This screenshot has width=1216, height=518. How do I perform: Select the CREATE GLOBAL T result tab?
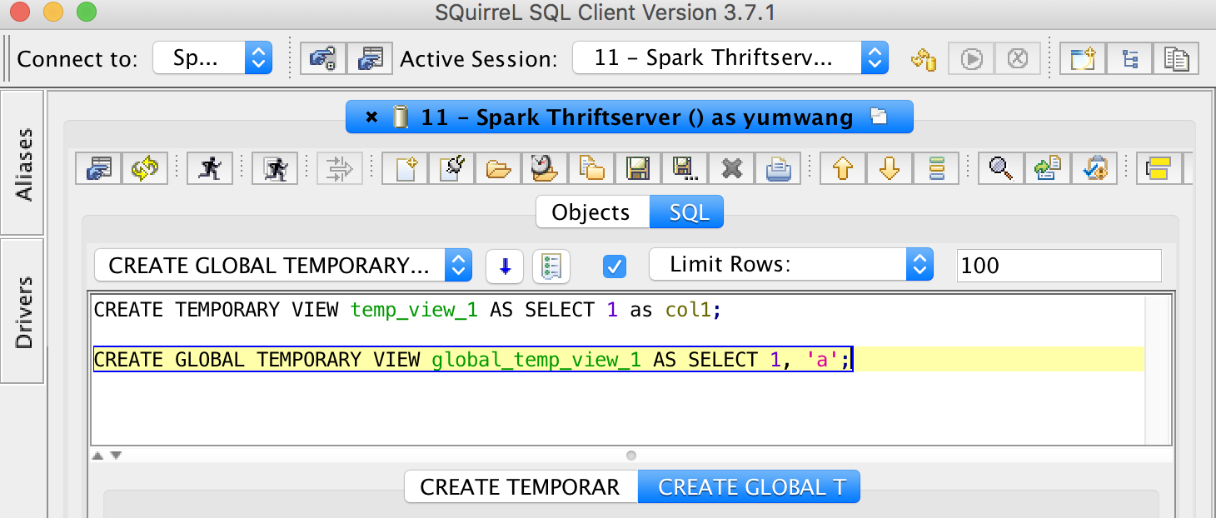click(x=750, y=487)
